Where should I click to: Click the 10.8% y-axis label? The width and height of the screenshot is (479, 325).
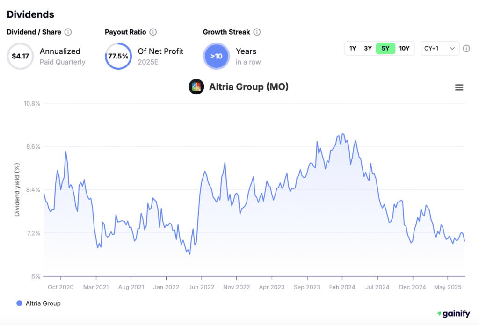click(x=32, y=103)
